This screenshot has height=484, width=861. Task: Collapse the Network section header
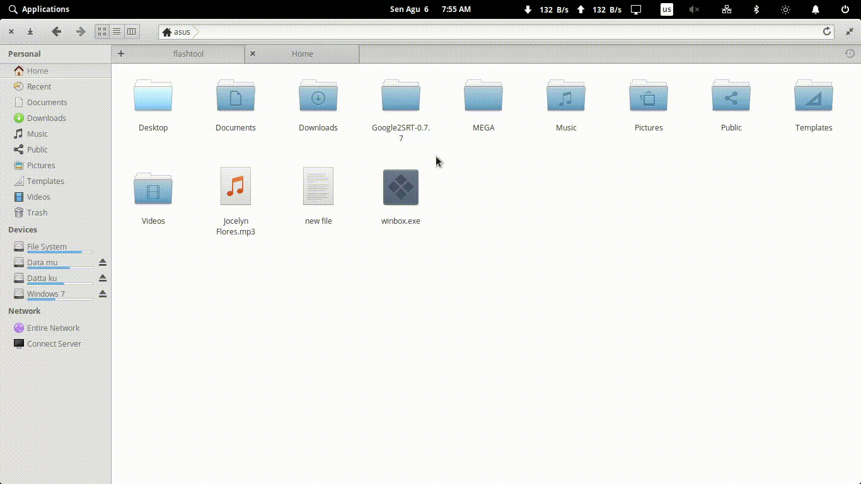[25, 311]
